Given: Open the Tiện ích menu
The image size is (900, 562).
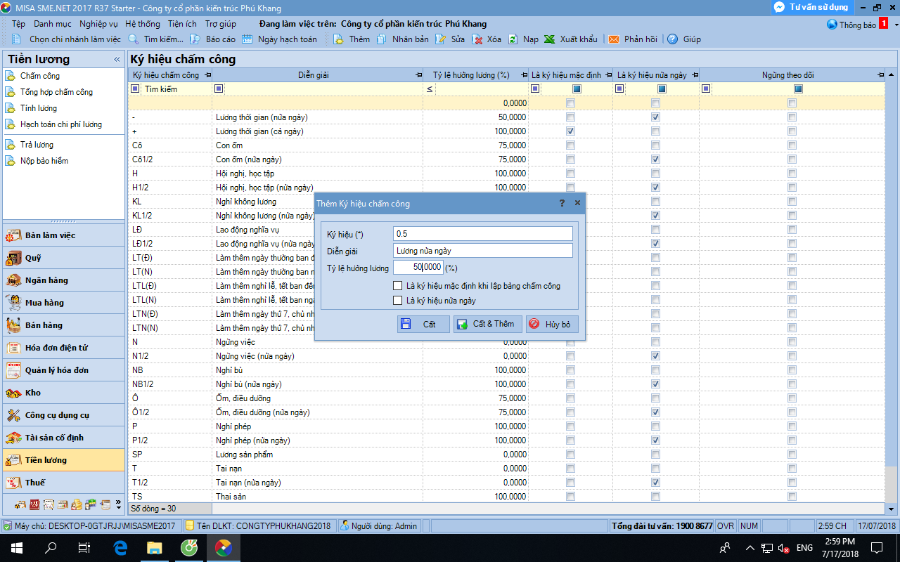Looking at the screenshot, I should (x=182, y=24).
